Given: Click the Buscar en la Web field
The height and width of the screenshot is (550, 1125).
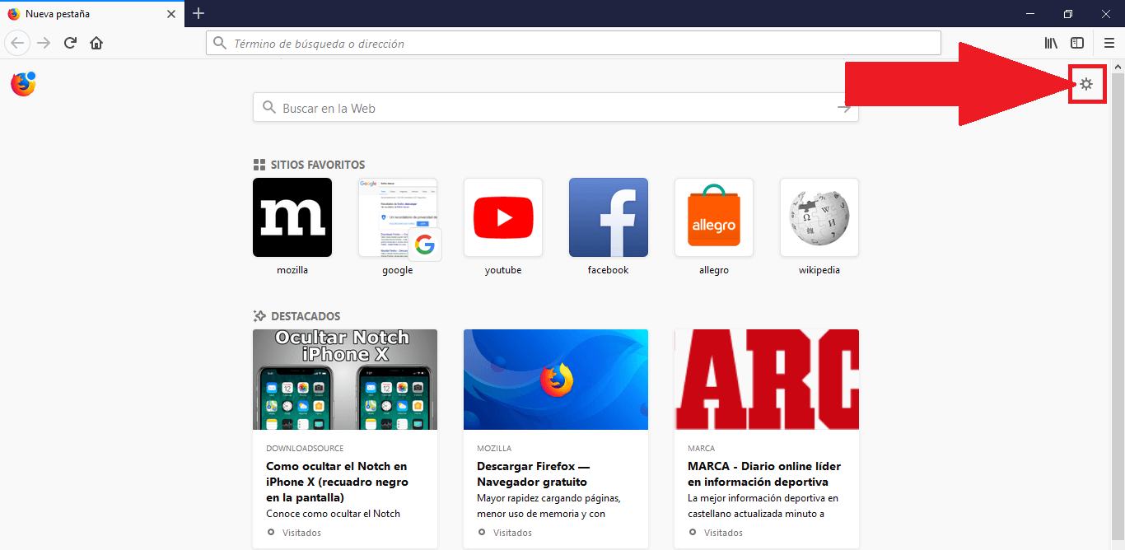Looking at the screenshot, I should pos(556,108).
